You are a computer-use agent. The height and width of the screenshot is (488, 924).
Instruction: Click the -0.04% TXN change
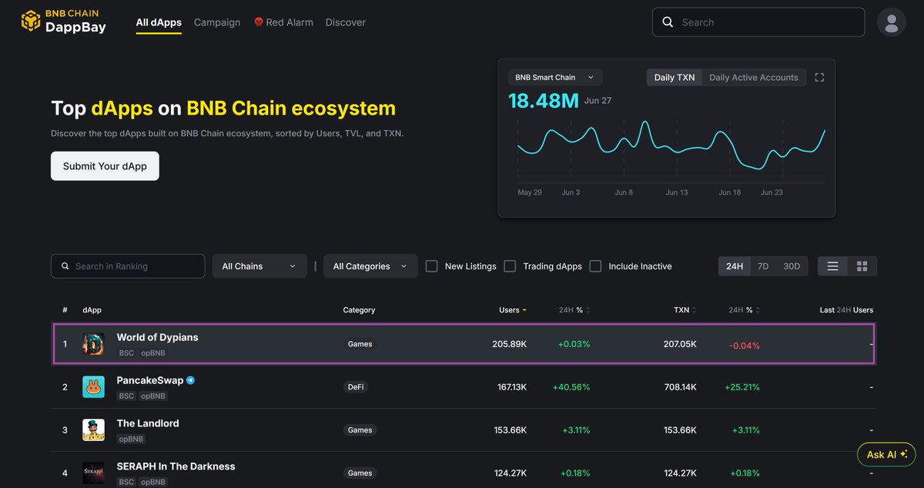pyautogui.click(x=745, y=346)
